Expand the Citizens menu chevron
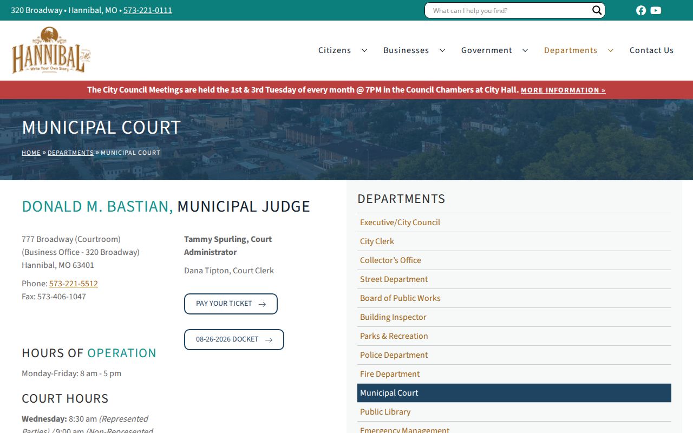 click(x=364, y=50)
